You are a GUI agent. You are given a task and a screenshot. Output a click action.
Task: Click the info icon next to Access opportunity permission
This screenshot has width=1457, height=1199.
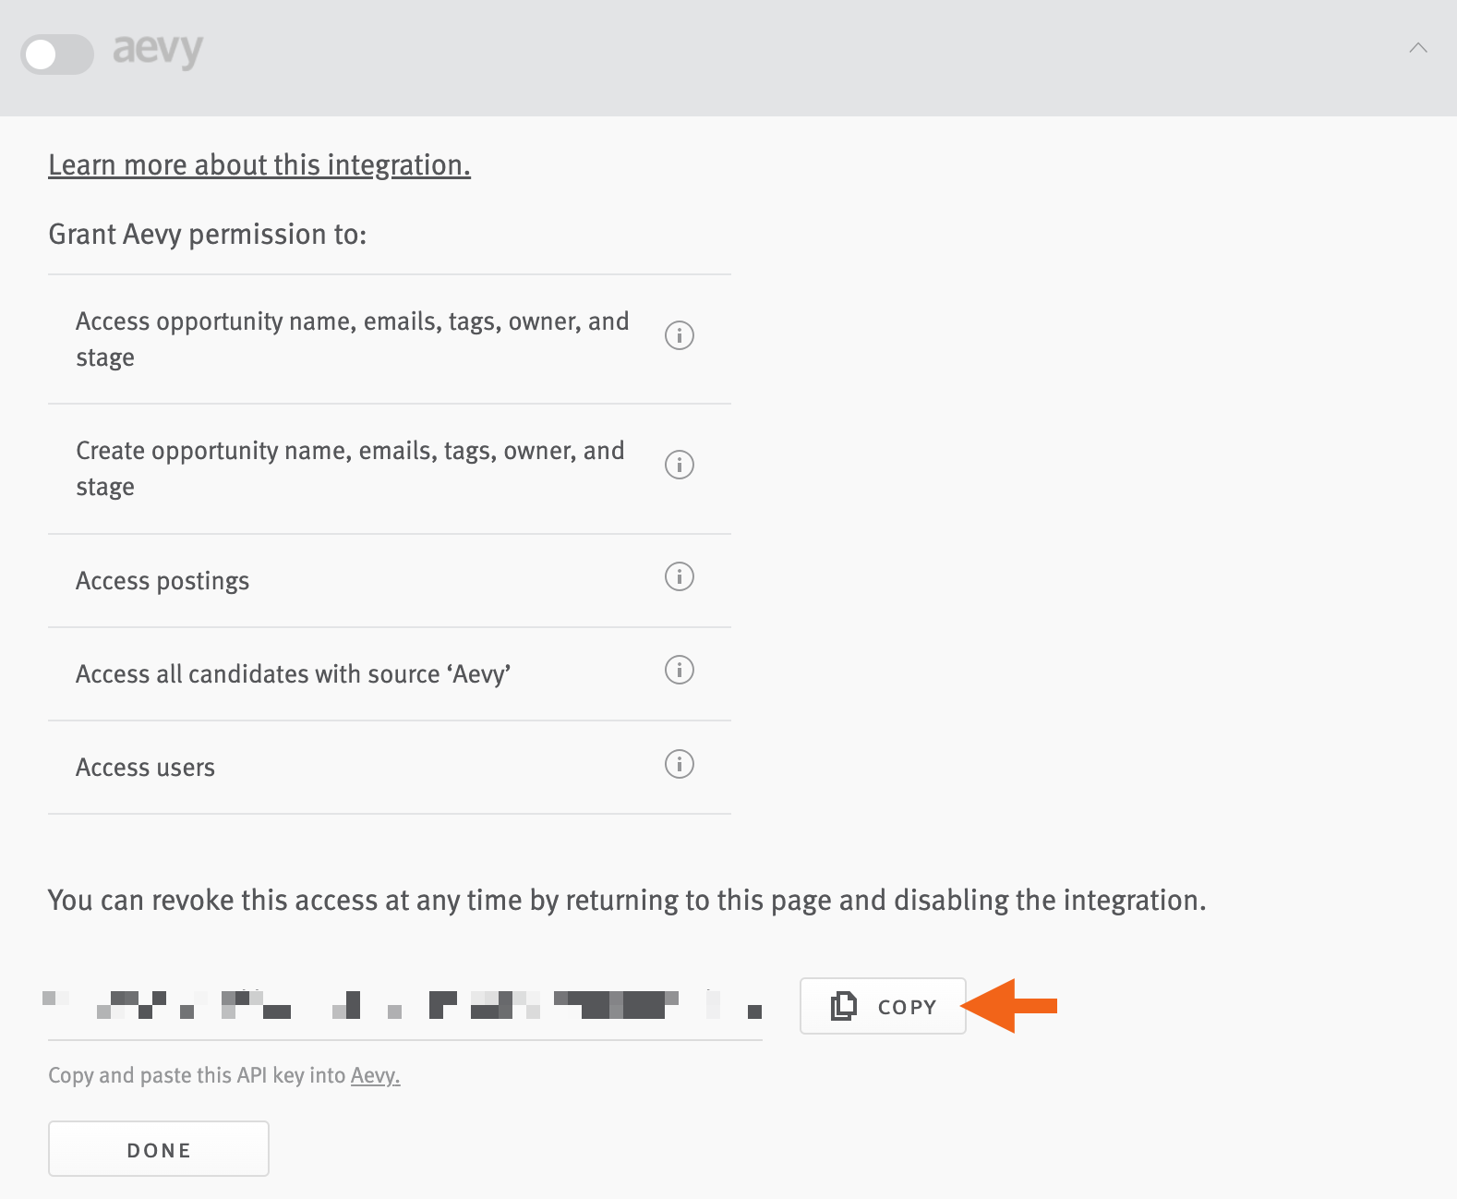[x=679, y=335]
